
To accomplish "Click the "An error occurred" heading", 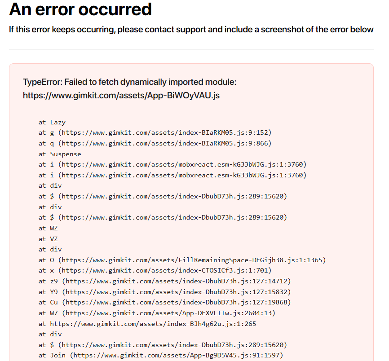I will [80, 9].
